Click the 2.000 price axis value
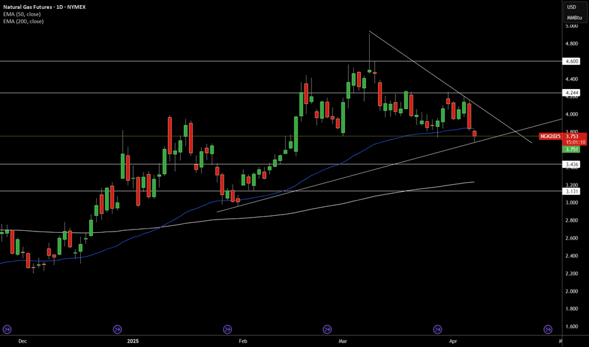Image resolution: width=589 pixels, height=347 pixels. (572, 291)
